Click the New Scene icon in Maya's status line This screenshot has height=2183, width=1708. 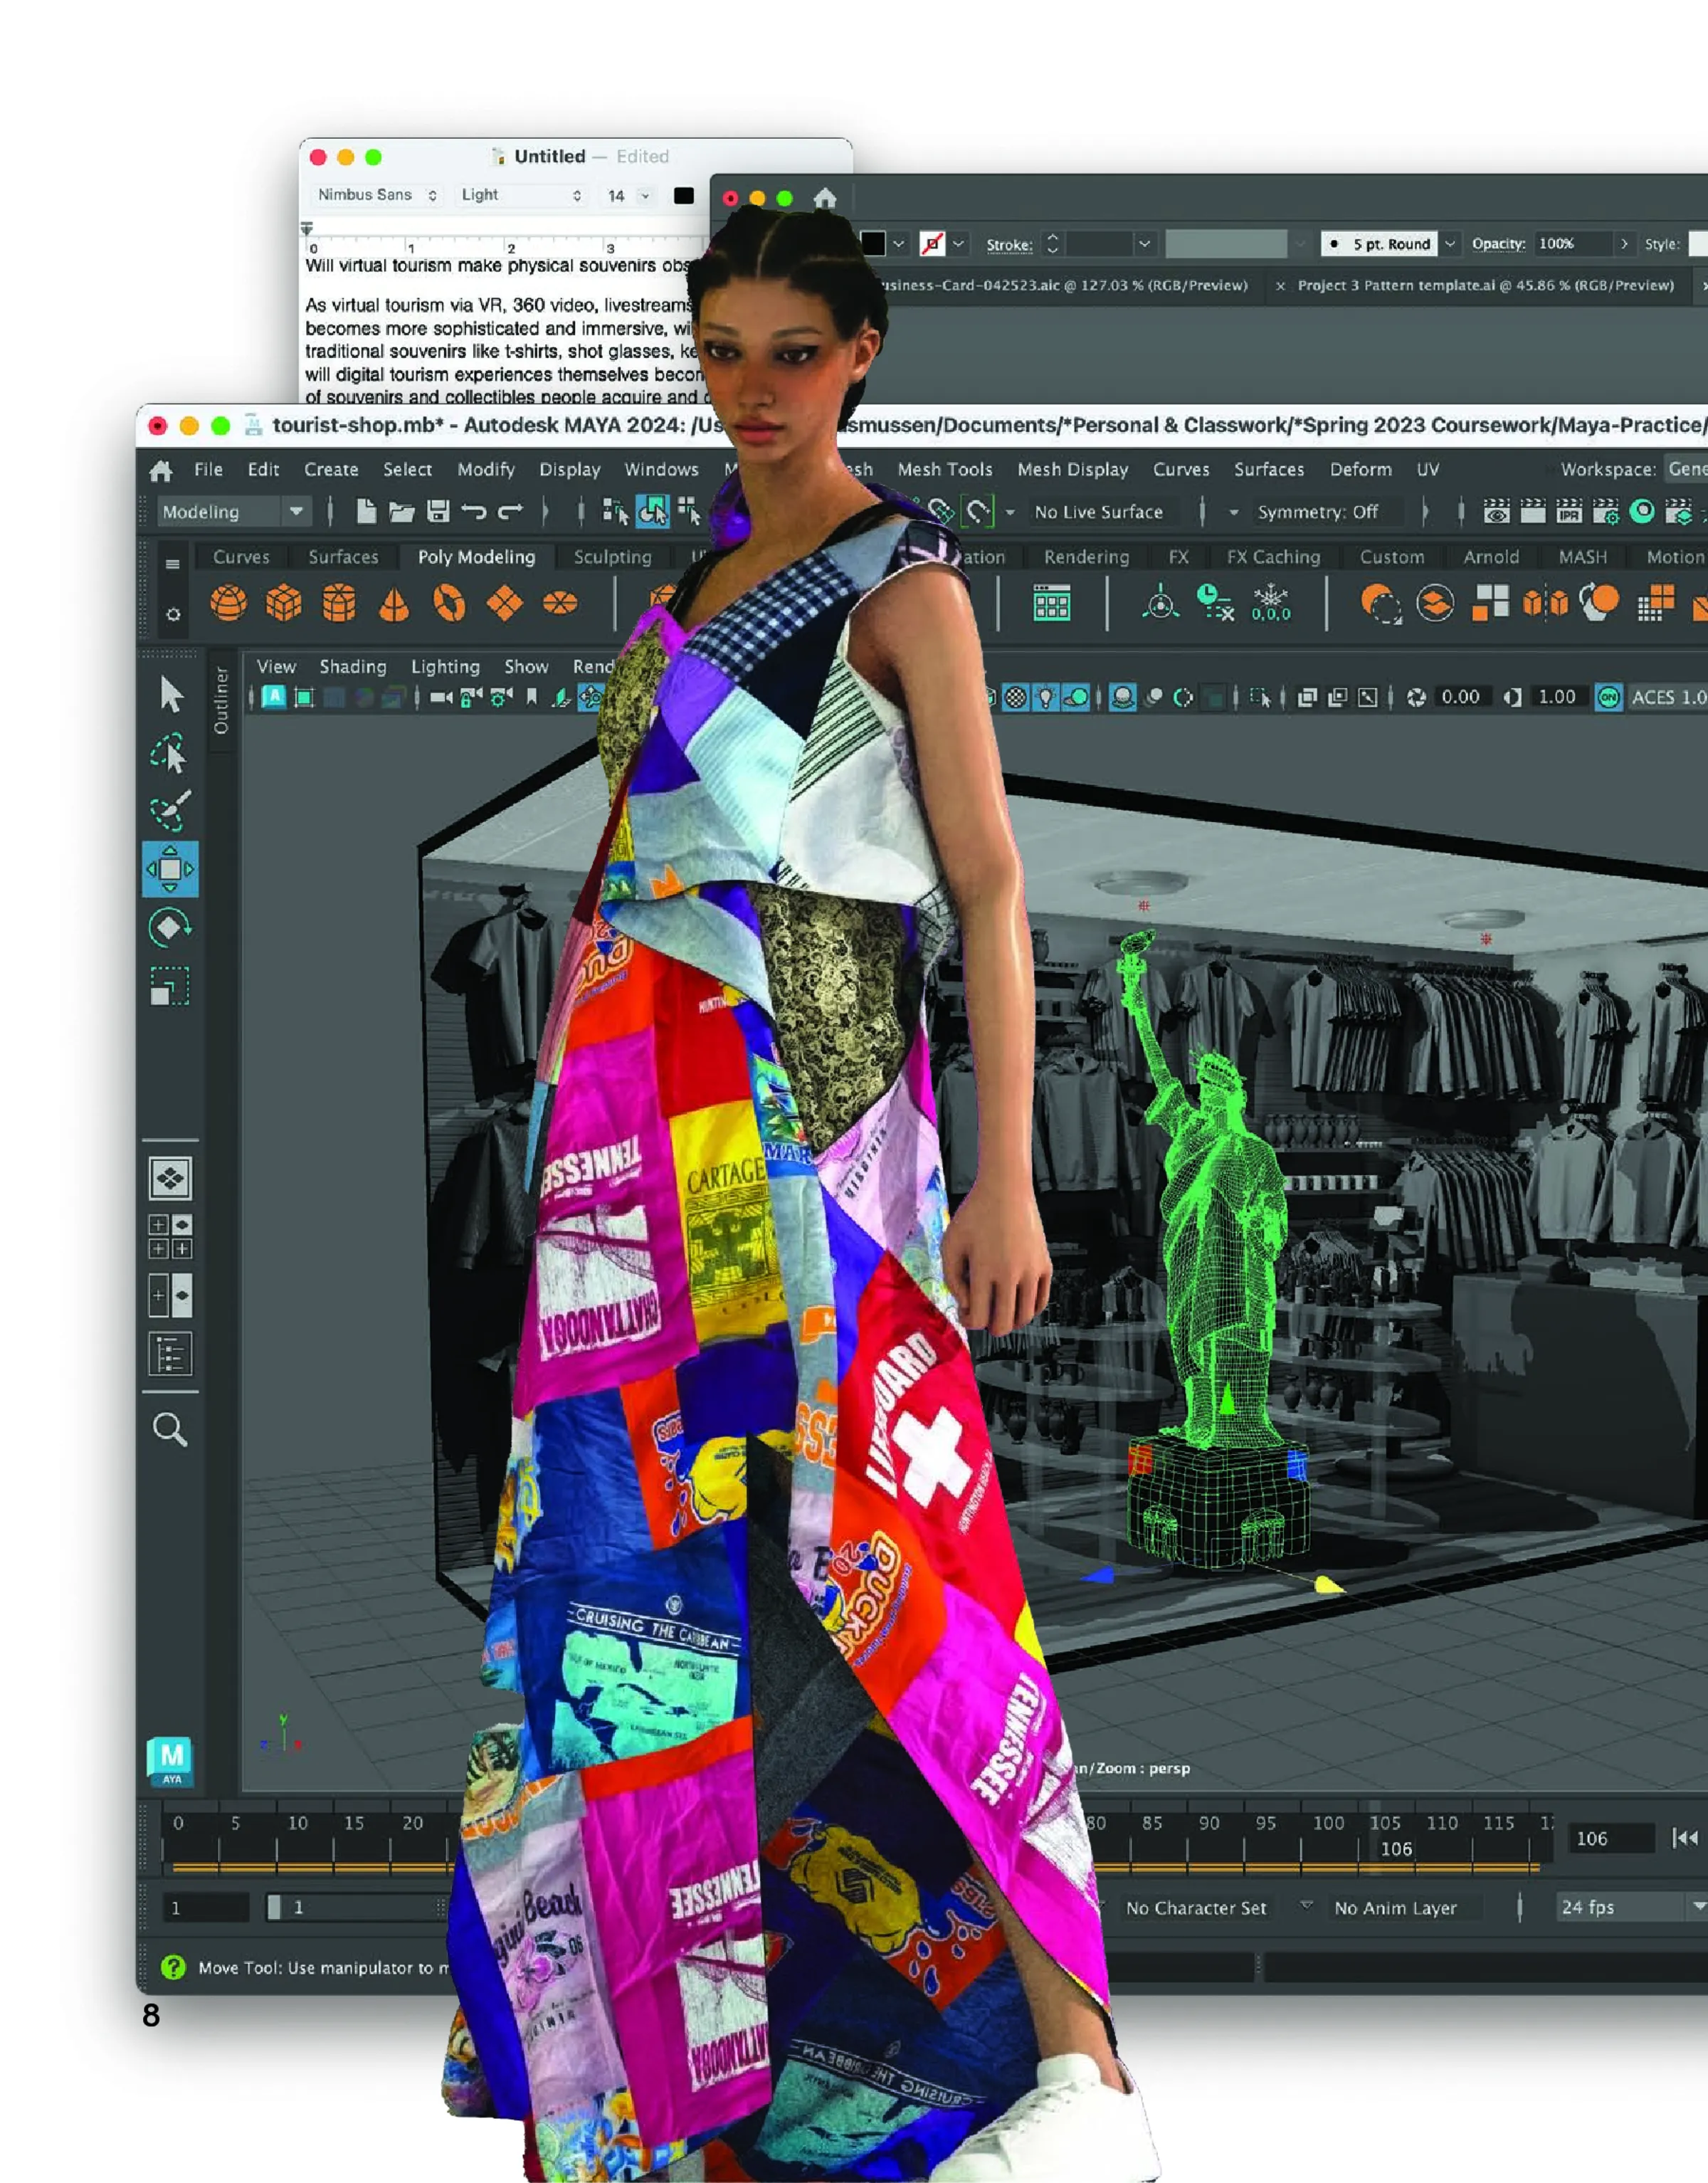[x=366, y=511]
